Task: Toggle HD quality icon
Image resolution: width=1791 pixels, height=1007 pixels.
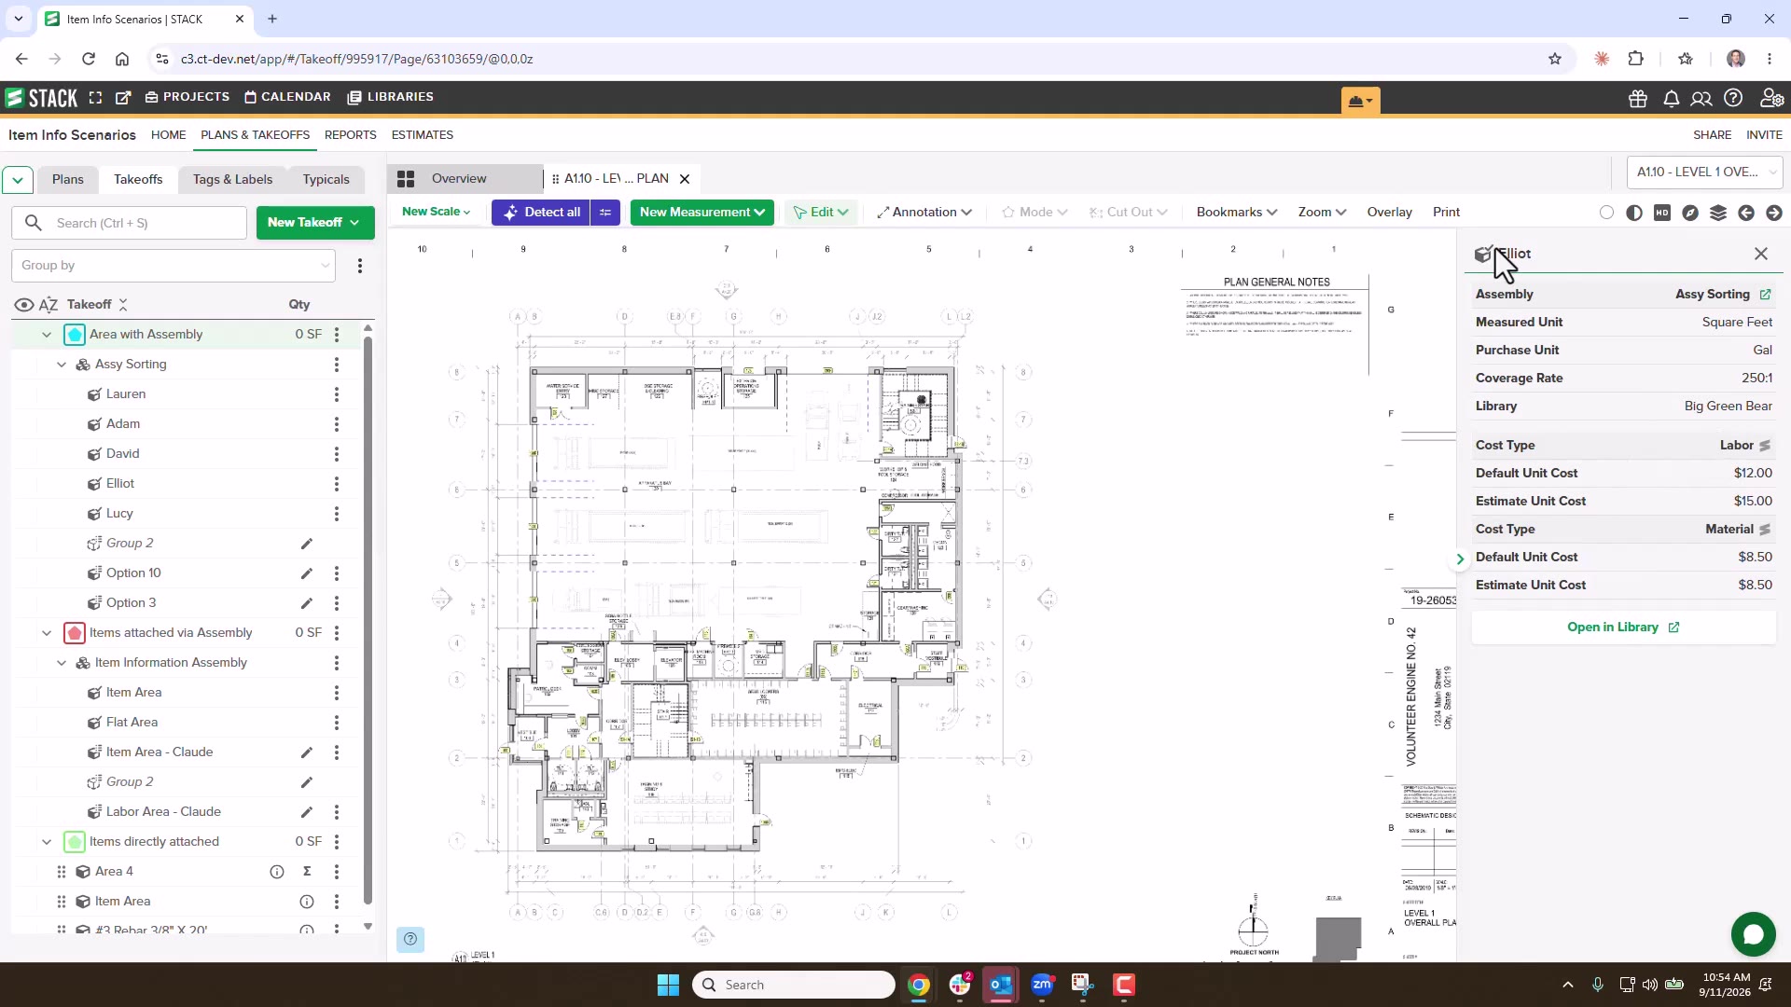Action: pyautogui.click(x=1662, y=213)
